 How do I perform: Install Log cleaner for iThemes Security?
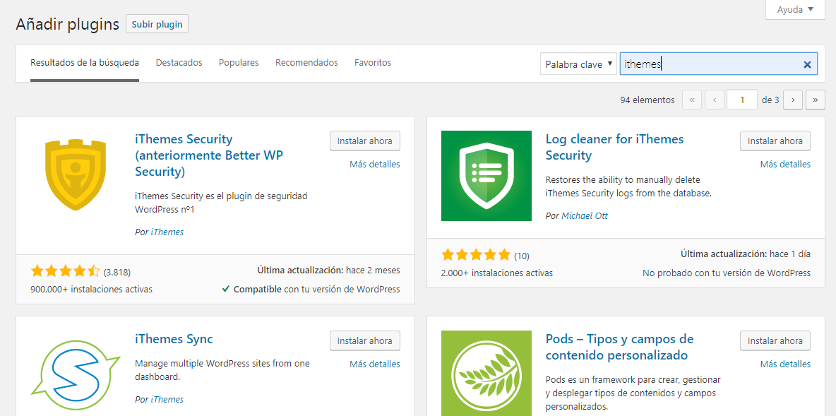[x=775, y=141]
